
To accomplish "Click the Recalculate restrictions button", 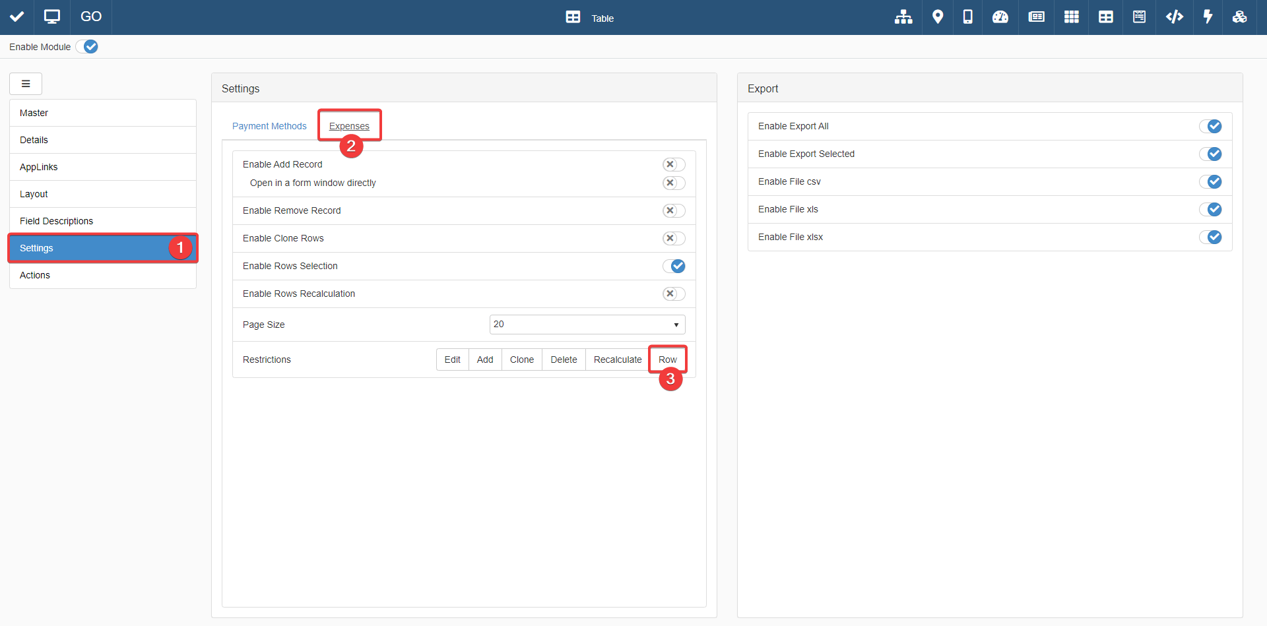I will (617, 360).
